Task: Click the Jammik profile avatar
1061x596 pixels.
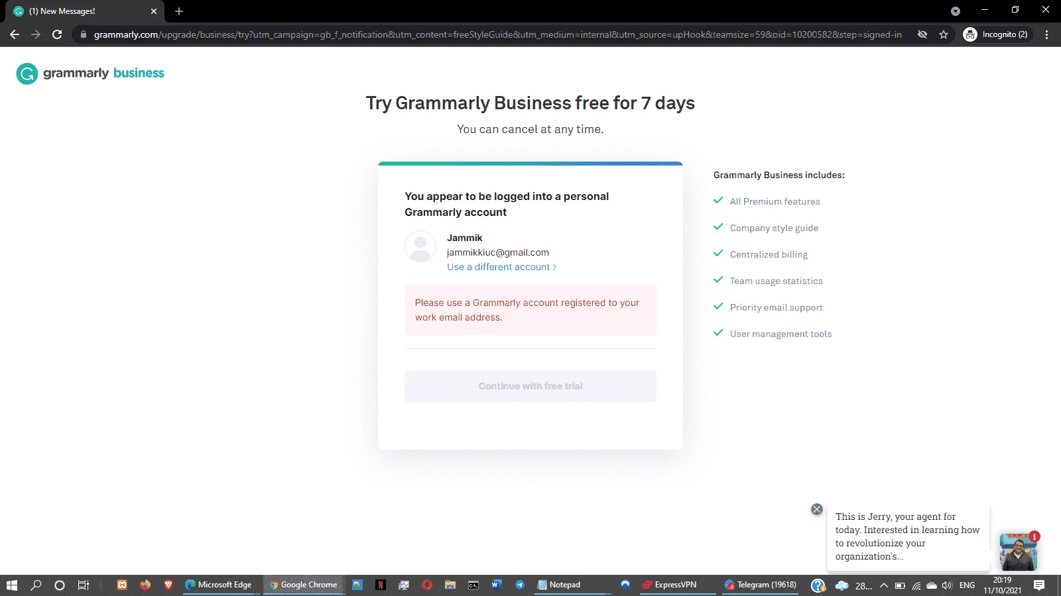Action: coord(420,246)
